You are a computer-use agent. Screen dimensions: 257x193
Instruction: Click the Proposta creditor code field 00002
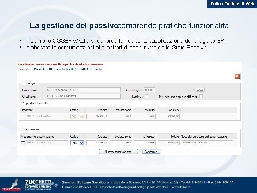(30, 117)
